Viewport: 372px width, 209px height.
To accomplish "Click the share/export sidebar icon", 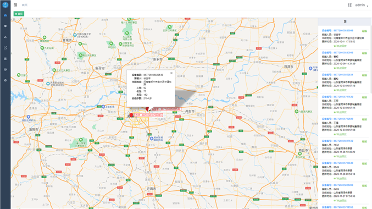I will 5,48.
